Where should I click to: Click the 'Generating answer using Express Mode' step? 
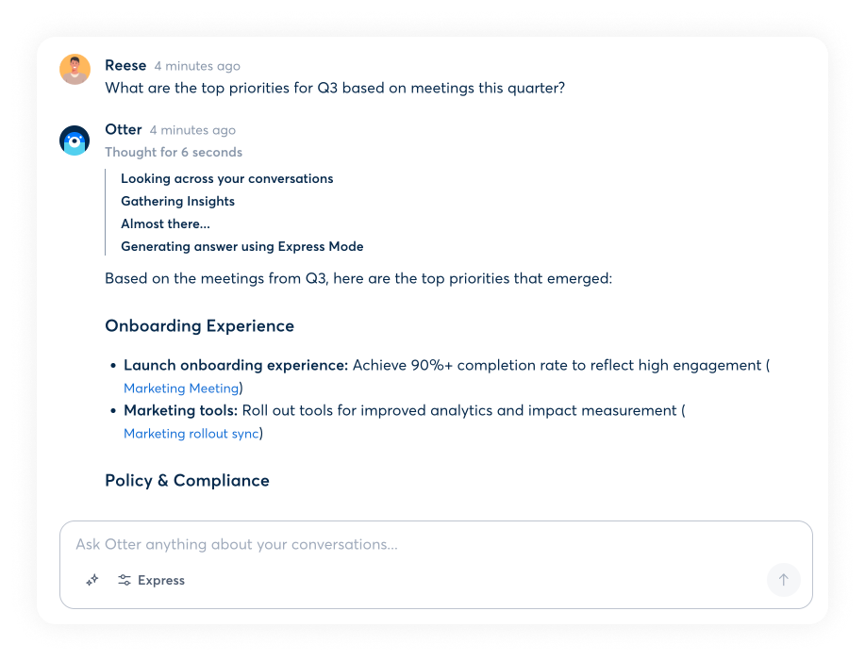click(x=241, y=247)
